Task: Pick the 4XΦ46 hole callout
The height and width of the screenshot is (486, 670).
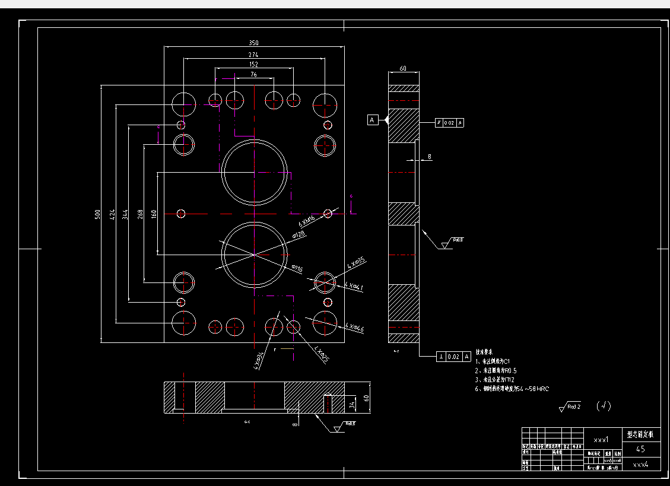Action: 355,328
